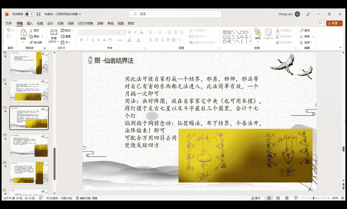Open the Find (查找) magnifier tool
Image resolution: width=347 pixels, height=209 pixels.
(x=305, y=31)
